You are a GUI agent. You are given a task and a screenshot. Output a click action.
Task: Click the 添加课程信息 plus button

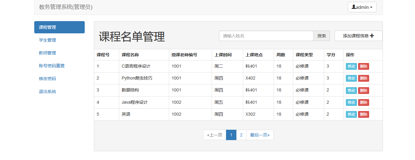point(358,36)
